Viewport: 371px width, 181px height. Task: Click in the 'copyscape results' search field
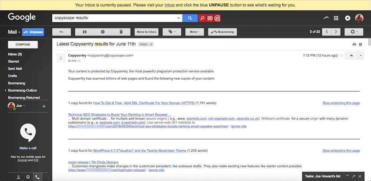pos(114,18)
